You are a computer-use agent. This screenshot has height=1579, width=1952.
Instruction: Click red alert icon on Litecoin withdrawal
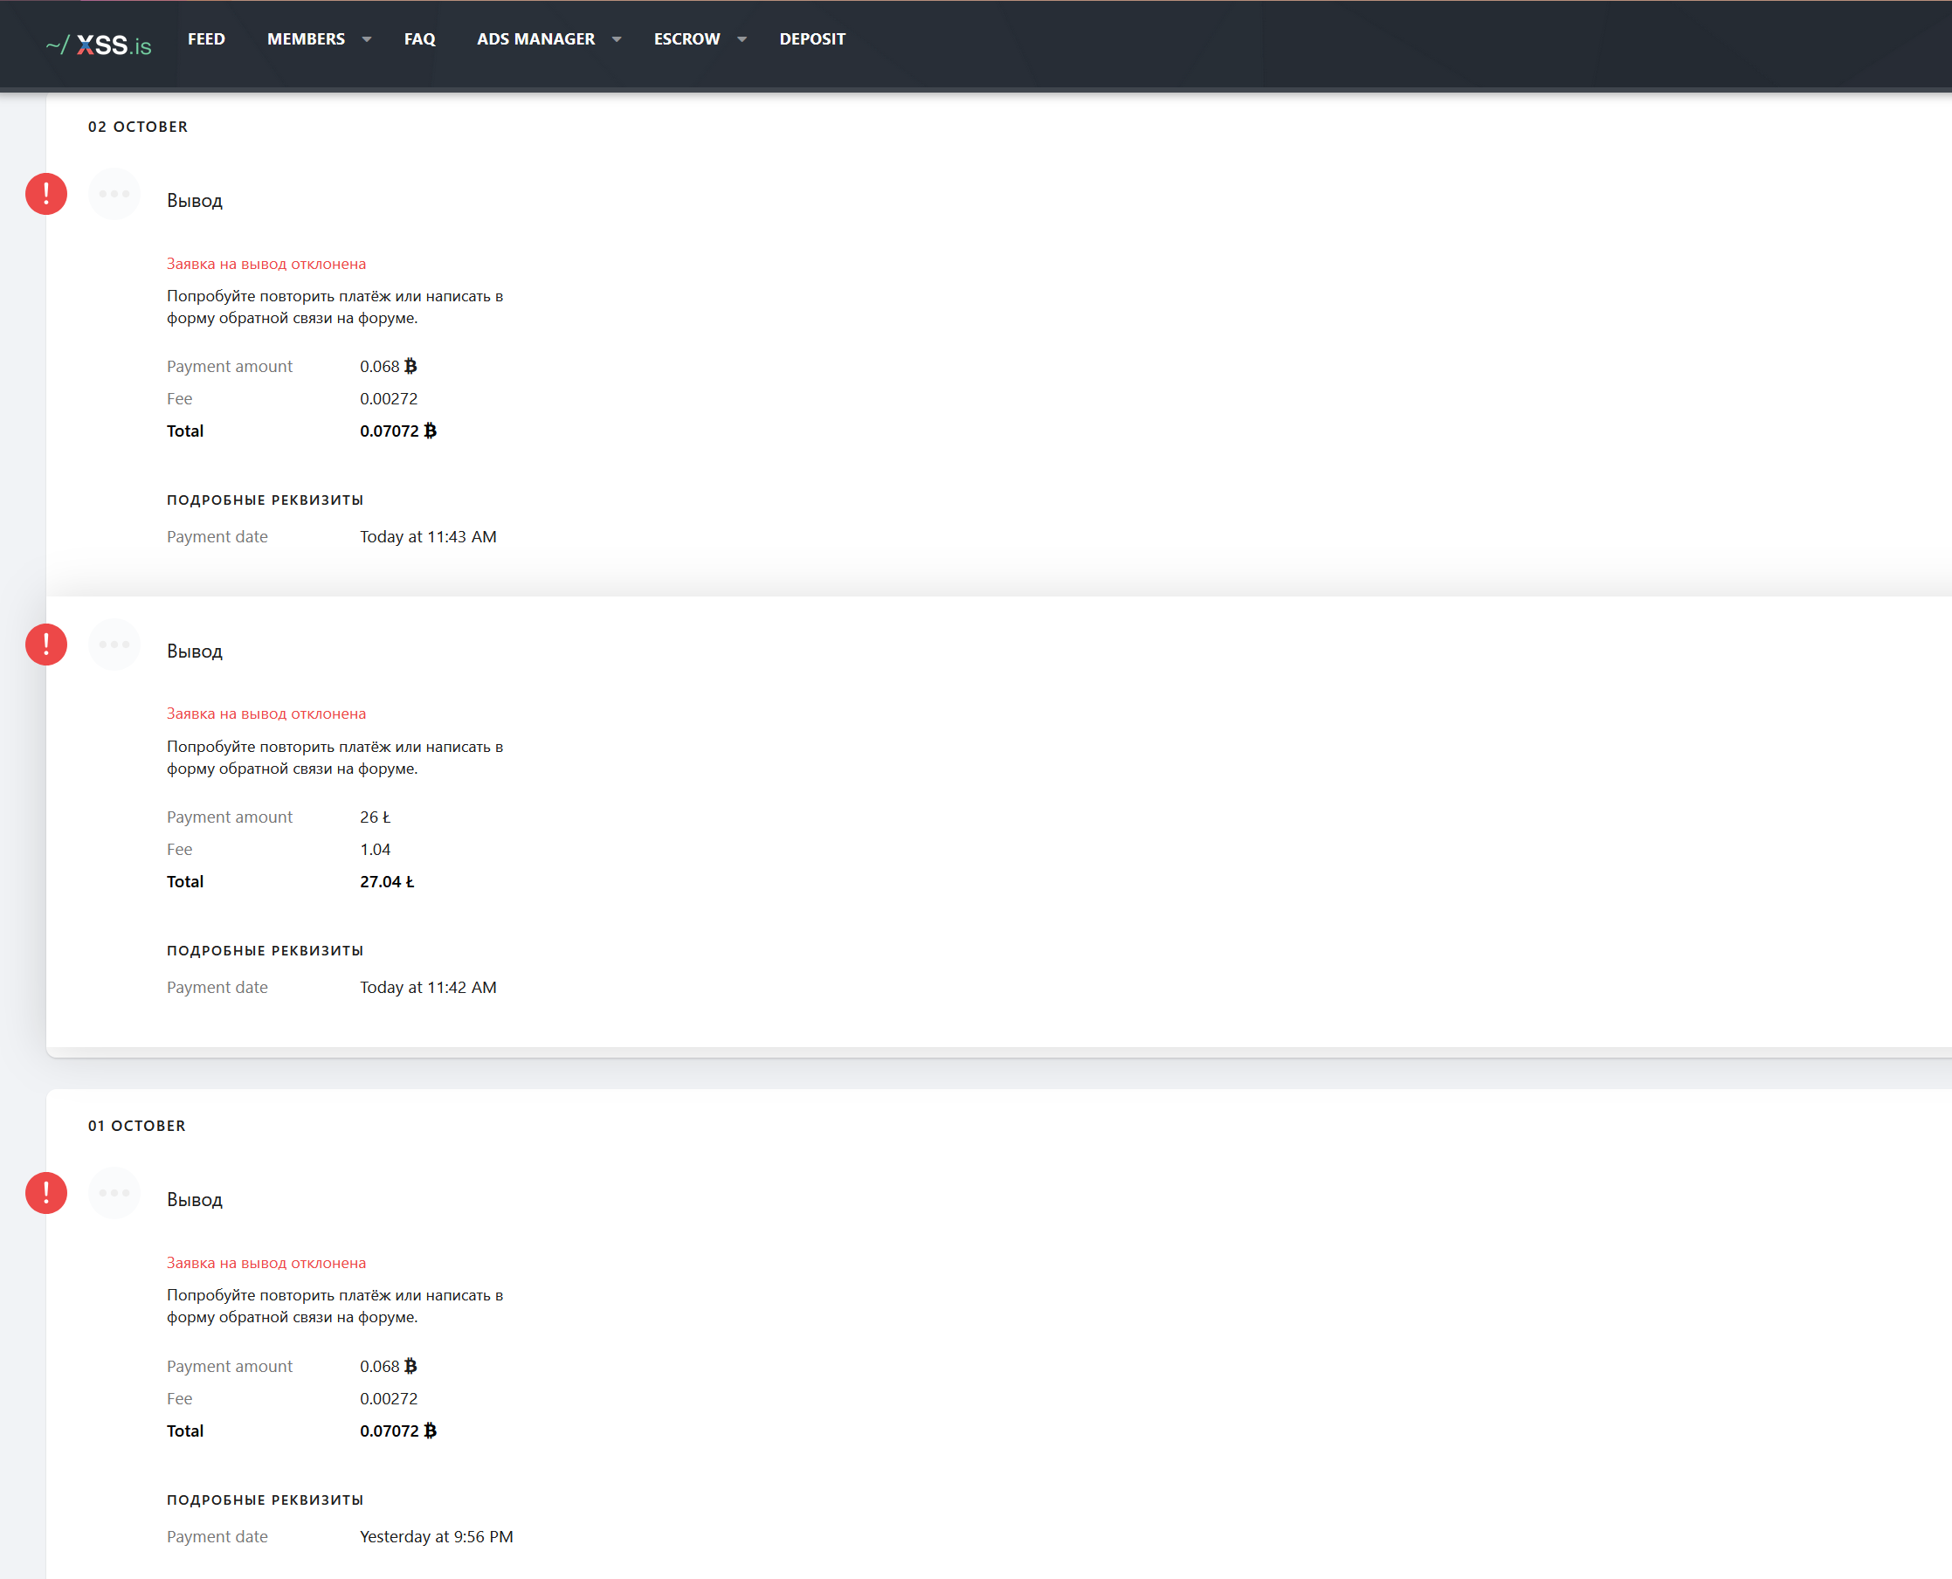coord(46,644)
